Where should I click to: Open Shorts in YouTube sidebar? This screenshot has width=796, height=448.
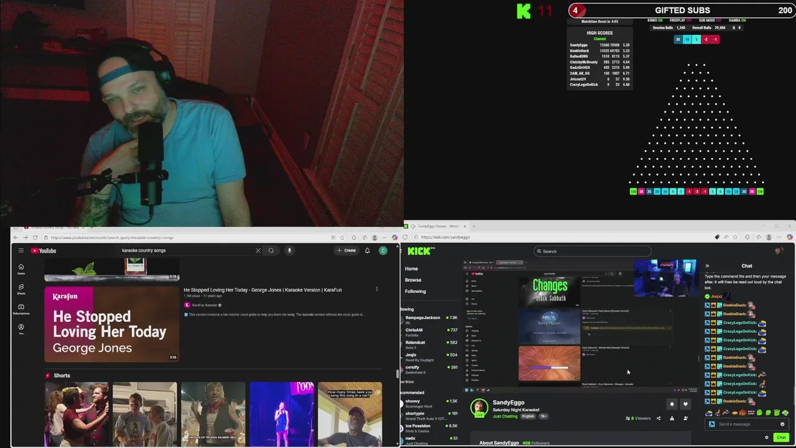click(21, 289)
